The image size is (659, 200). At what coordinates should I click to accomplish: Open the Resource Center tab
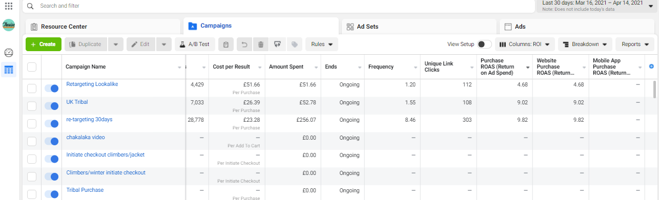[102, 27]
